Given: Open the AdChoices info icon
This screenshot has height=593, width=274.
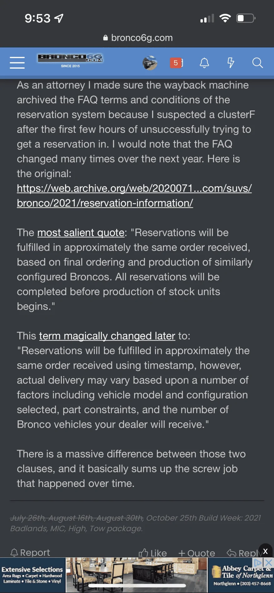Looking at the screenshot, I should tap(258, 563).
